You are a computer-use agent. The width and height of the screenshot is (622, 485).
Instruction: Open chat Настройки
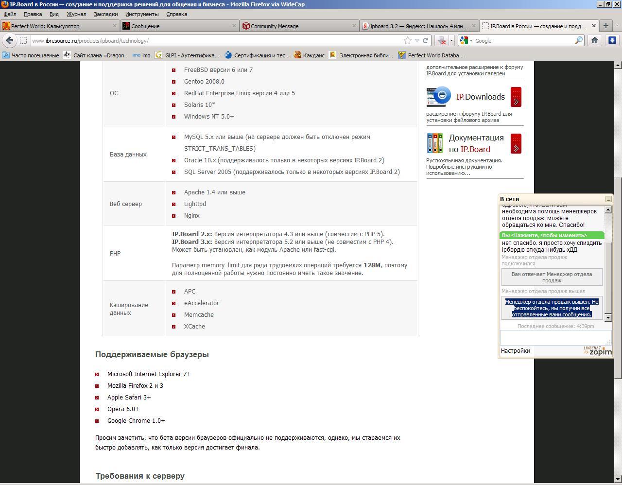point(515,351)
